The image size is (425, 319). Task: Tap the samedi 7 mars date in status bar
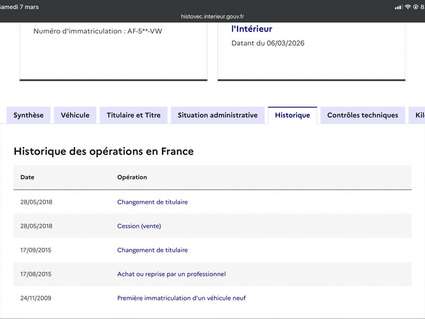19,7
